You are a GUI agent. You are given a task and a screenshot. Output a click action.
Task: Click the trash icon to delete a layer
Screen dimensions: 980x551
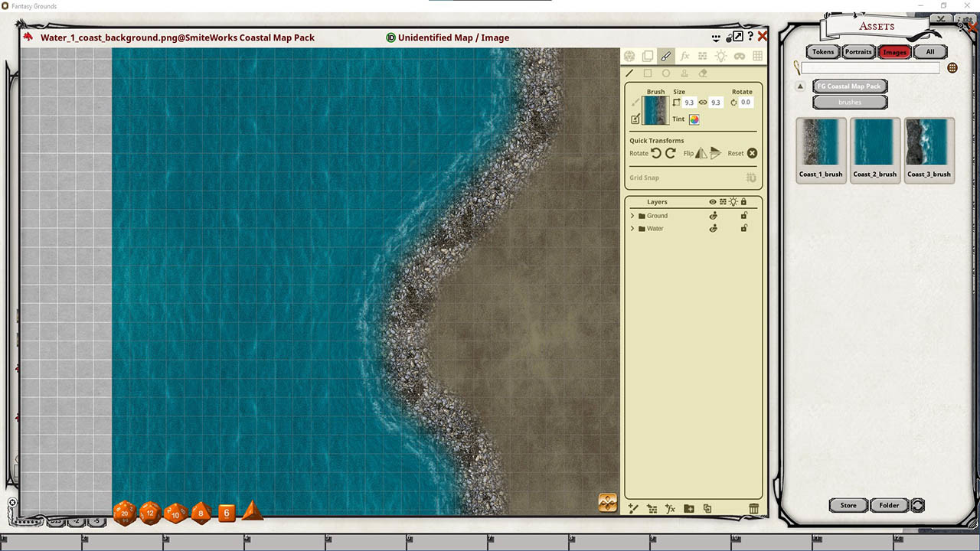click(x=754, y=508)
